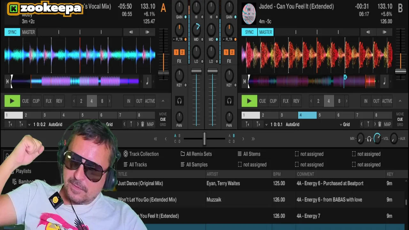
Task: Enable REV reverse on deck B
Action: tap(296, 101)
